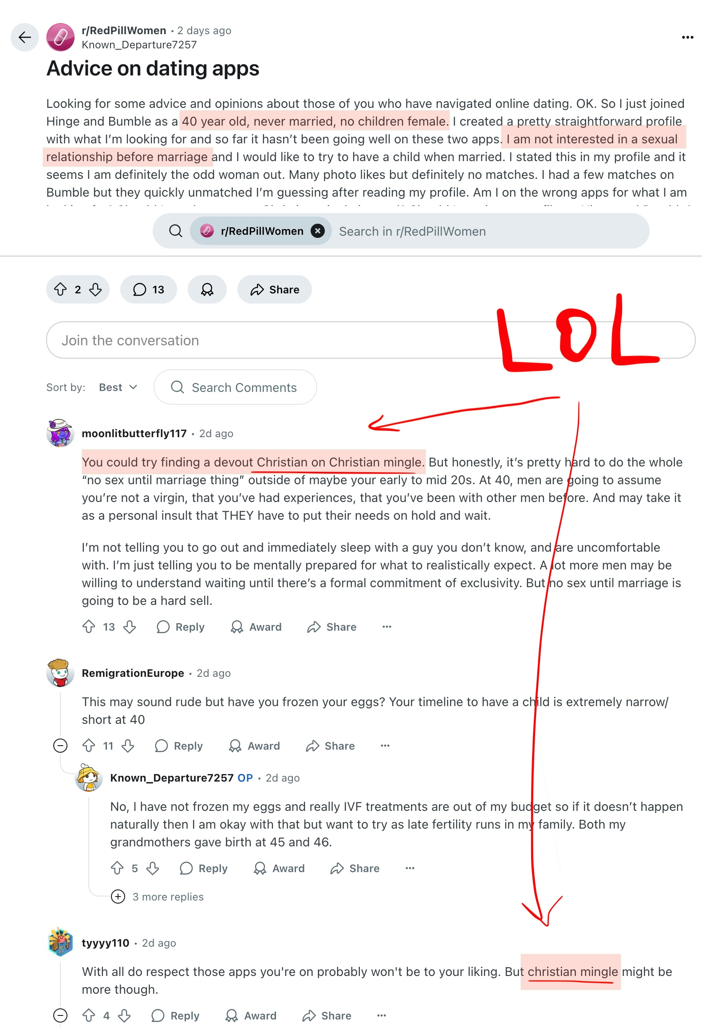Remove r/RedPillWomen filter from search
This screenshot has width=702, height=1027.
pos(318,231)
